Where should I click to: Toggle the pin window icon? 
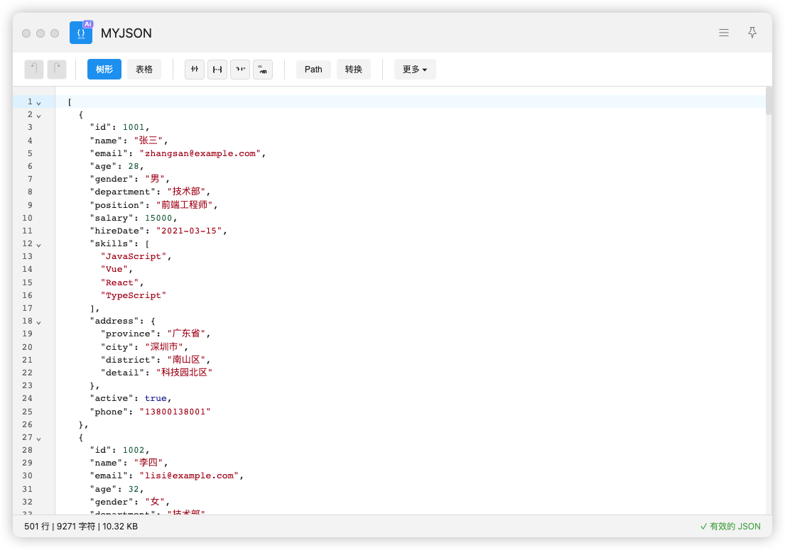pos(752,33)
